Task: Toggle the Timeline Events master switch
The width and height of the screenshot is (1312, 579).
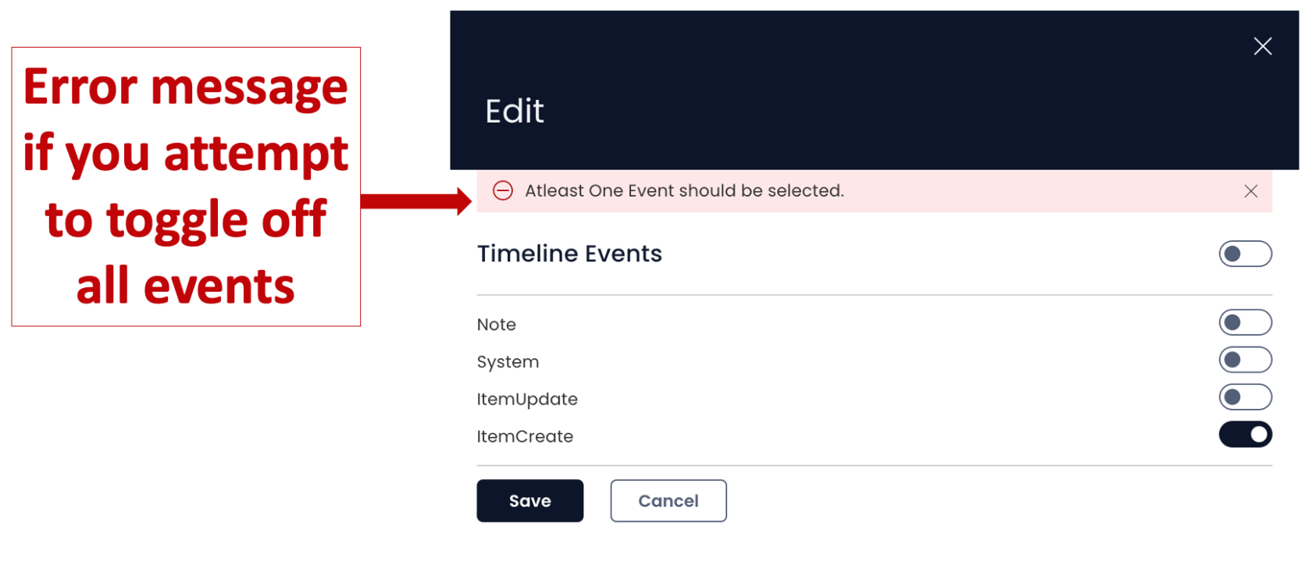Action: (x=1245, y=254)
